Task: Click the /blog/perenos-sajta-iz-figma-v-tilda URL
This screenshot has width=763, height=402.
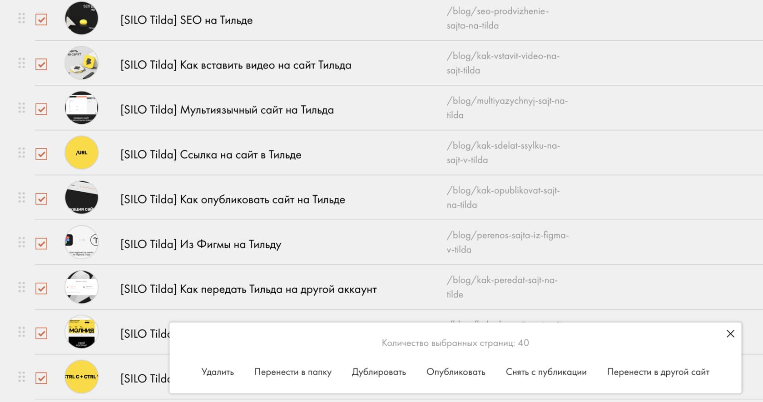Action: coord(507,242)
